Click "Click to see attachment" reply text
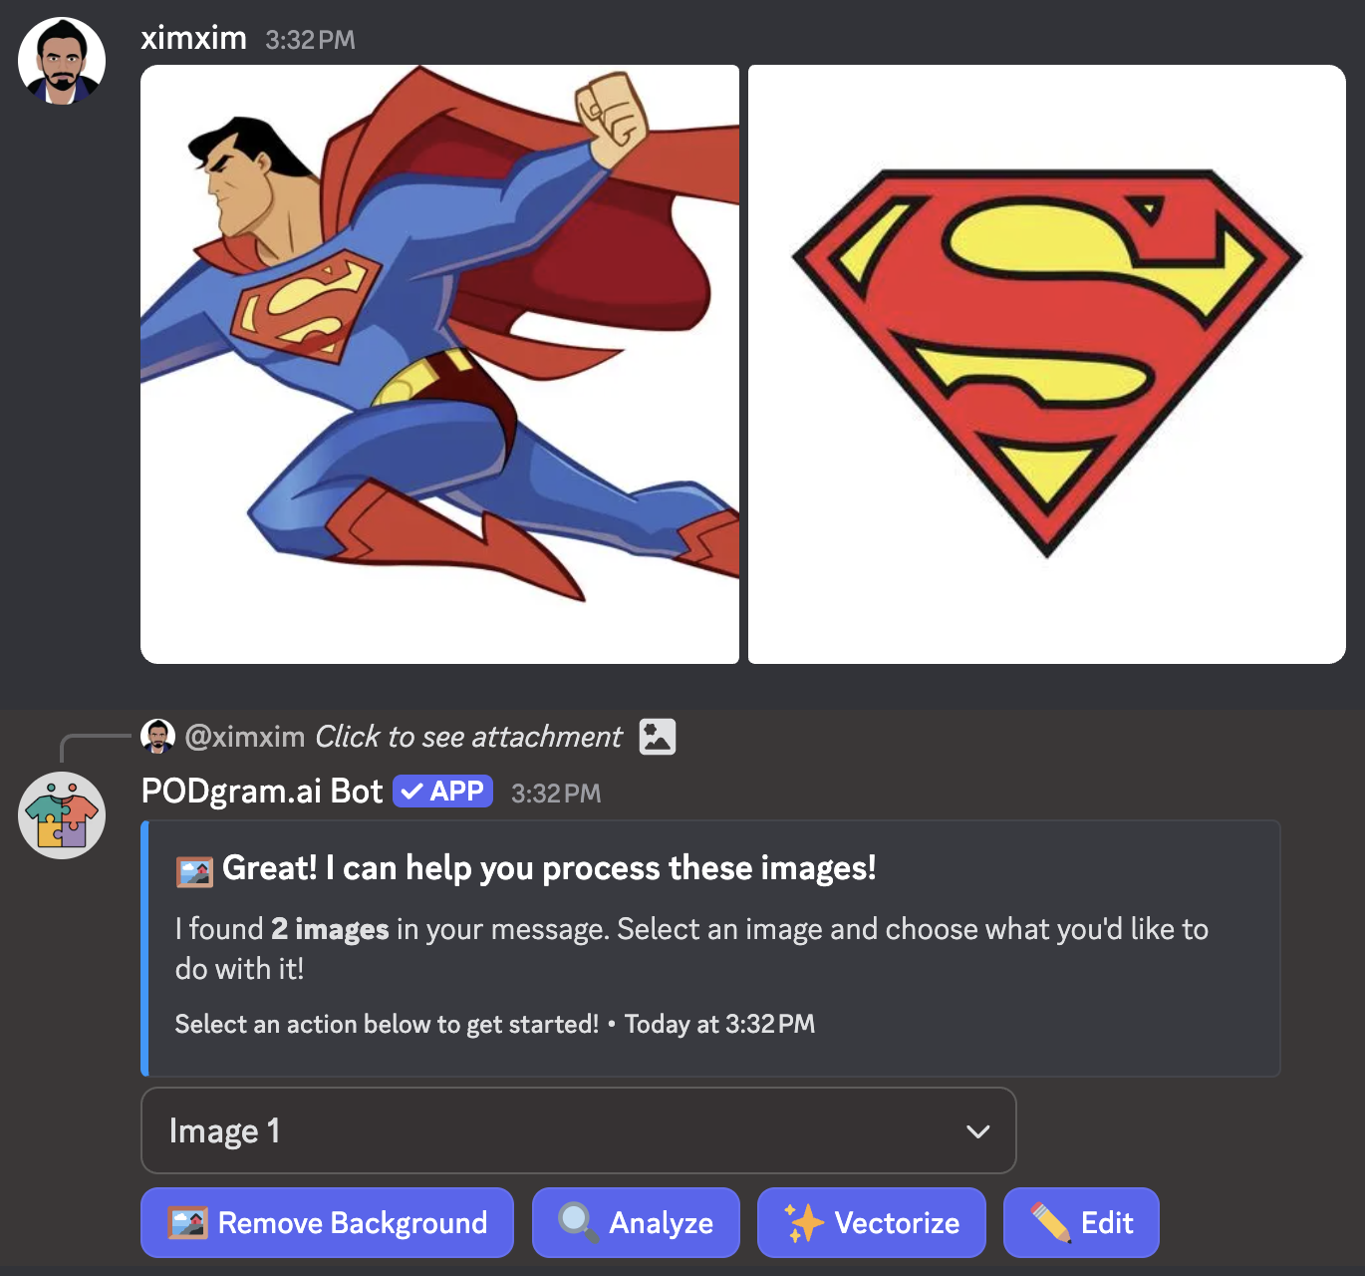 pyautogui.click(x=468, y=737)
